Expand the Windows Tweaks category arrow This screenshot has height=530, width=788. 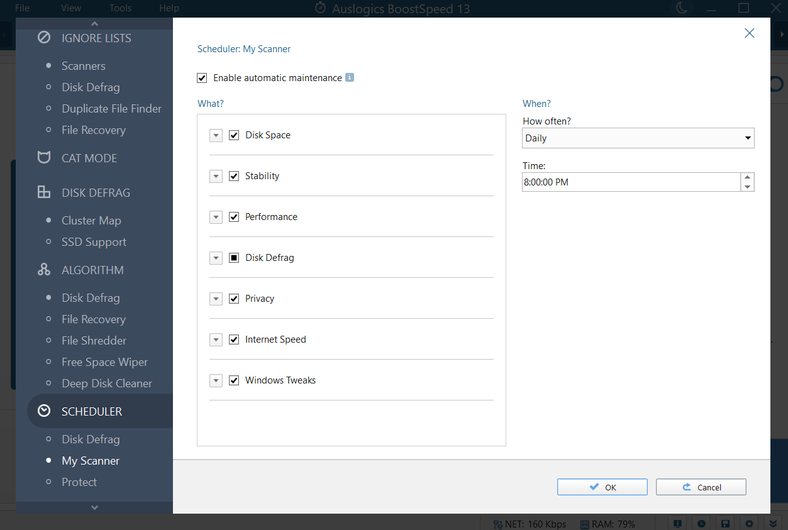click(216, 380)
